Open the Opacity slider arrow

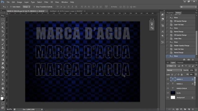(x=196, y=70)
